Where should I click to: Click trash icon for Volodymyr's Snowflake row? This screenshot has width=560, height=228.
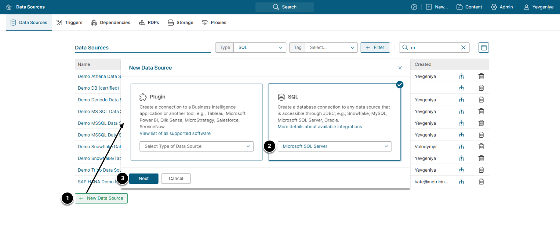tap(481, 146)
